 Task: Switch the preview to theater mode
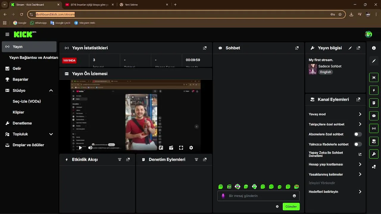pos(171,148)
